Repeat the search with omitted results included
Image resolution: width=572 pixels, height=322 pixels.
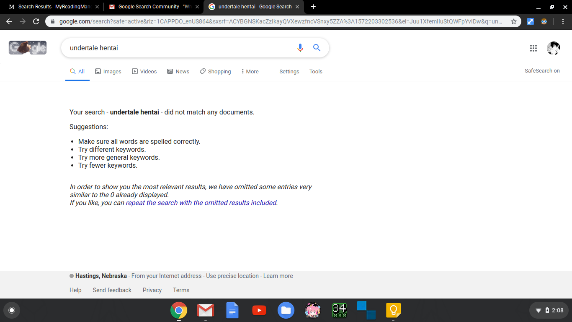point(201,203)
